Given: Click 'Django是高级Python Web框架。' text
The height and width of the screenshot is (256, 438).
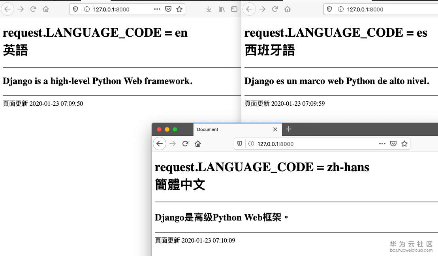Looking at the screenshot, I should [x=222, y=217].
